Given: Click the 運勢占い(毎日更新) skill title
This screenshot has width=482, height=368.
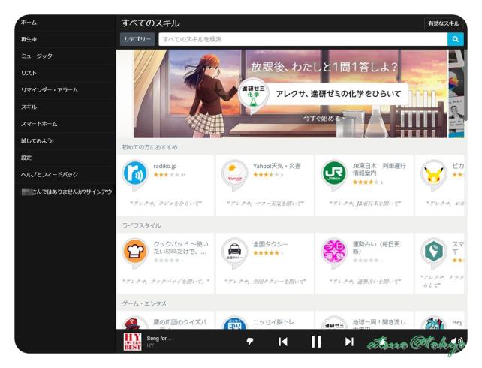Looking at the screenshot, I should click(x=376, y=248).
